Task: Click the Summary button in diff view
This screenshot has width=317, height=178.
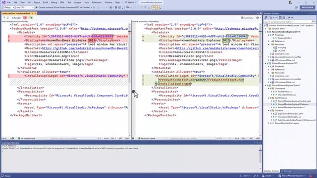Action: [247, 18]
